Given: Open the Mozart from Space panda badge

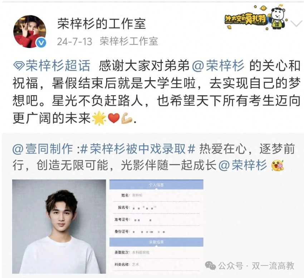Looking at the screenshot, I should [x=256, y=17].
